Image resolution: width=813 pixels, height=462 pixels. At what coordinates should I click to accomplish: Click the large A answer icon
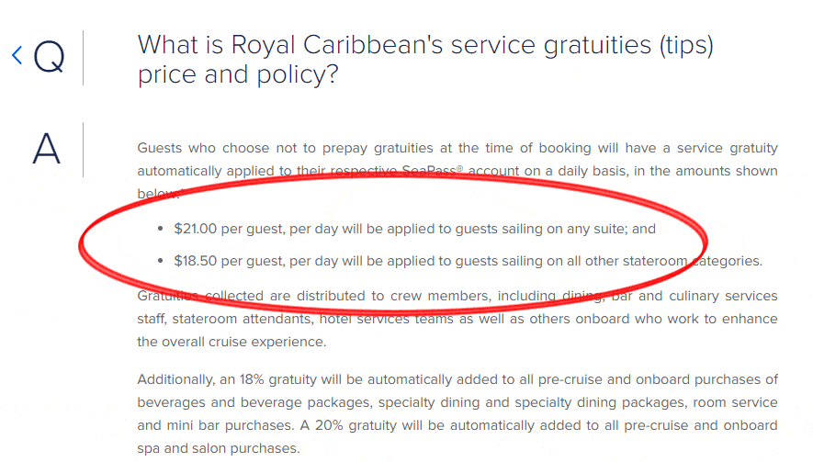[46, 149]
